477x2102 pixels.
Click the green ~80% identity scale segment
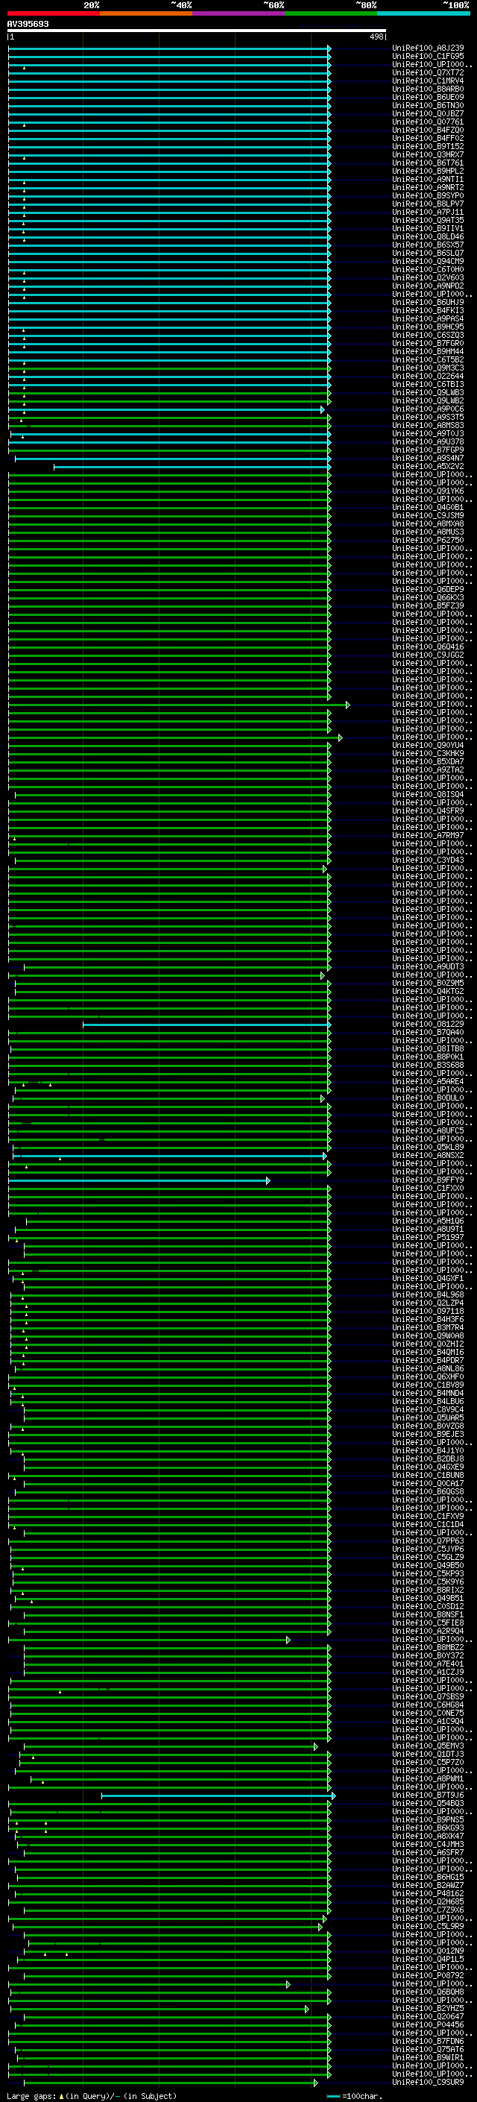(x=331, y=14)
